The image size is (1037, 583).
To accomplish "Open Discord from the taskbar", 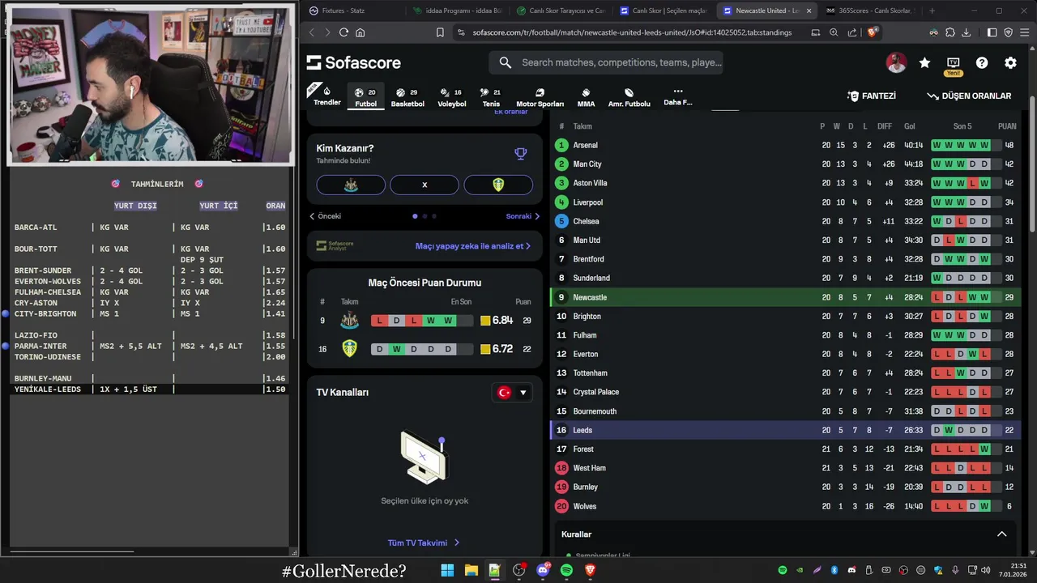I will pyautogui.click(x=543, y=570).
